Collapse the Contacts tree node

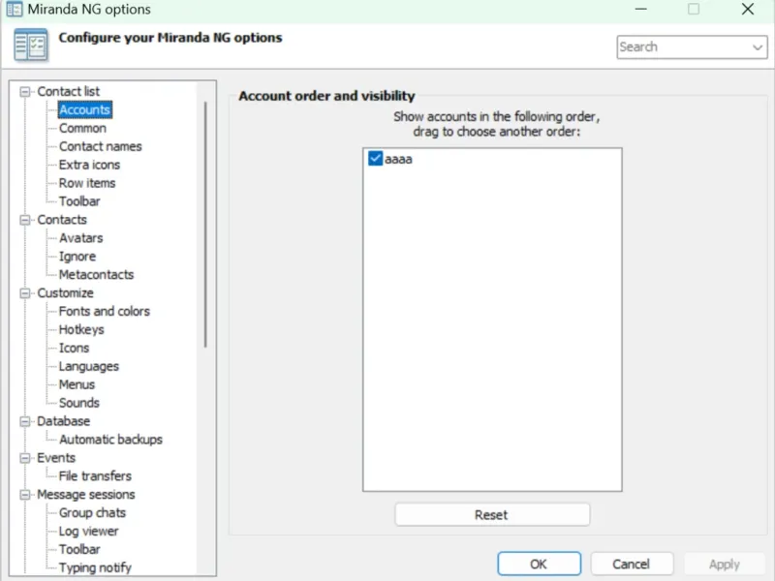coord(25,220)
